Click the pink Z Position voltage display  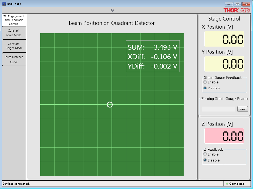[x=224, y=136]
